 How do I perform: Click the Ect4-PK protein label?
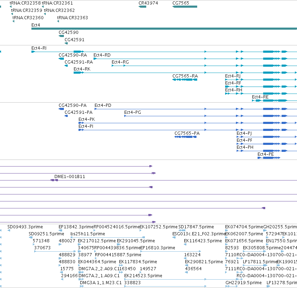[87, 119]
